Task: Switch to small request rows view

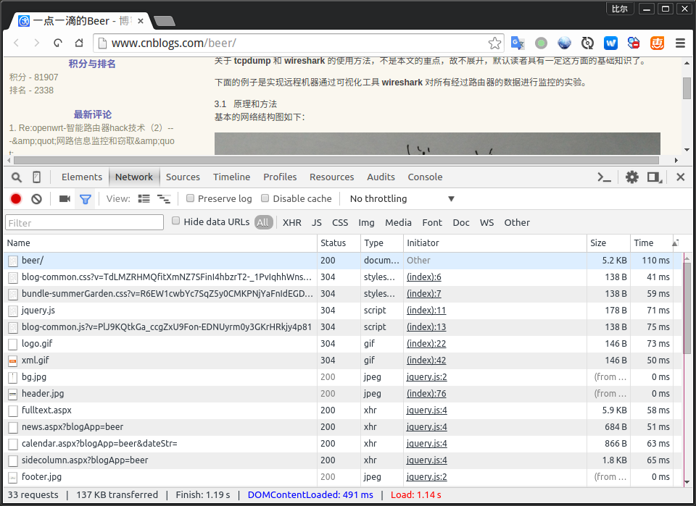Action: pos(163,199)
